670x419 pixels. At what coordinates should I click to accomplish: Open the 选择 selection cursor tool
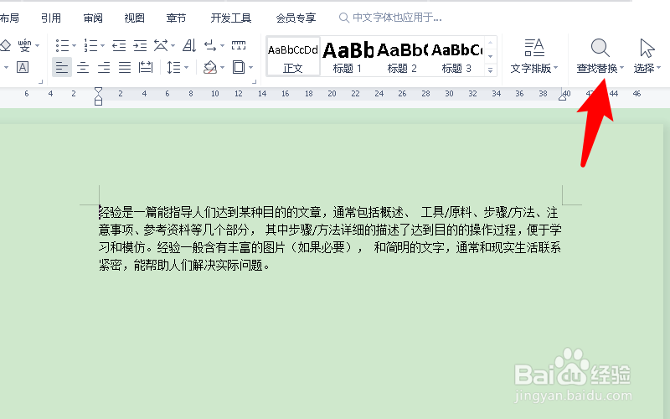pos(647,56)
